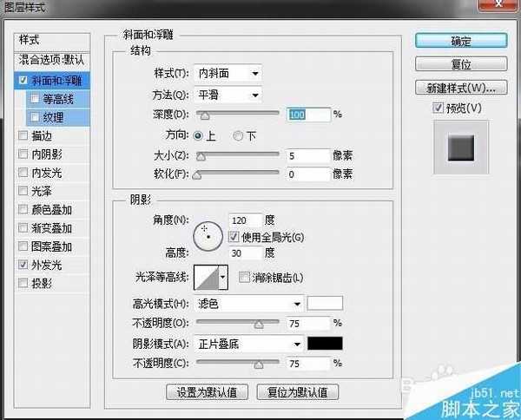Enable the 描边 stroke checkbox
The height and width of the screenshot is (420, 521).
[23, 135]
